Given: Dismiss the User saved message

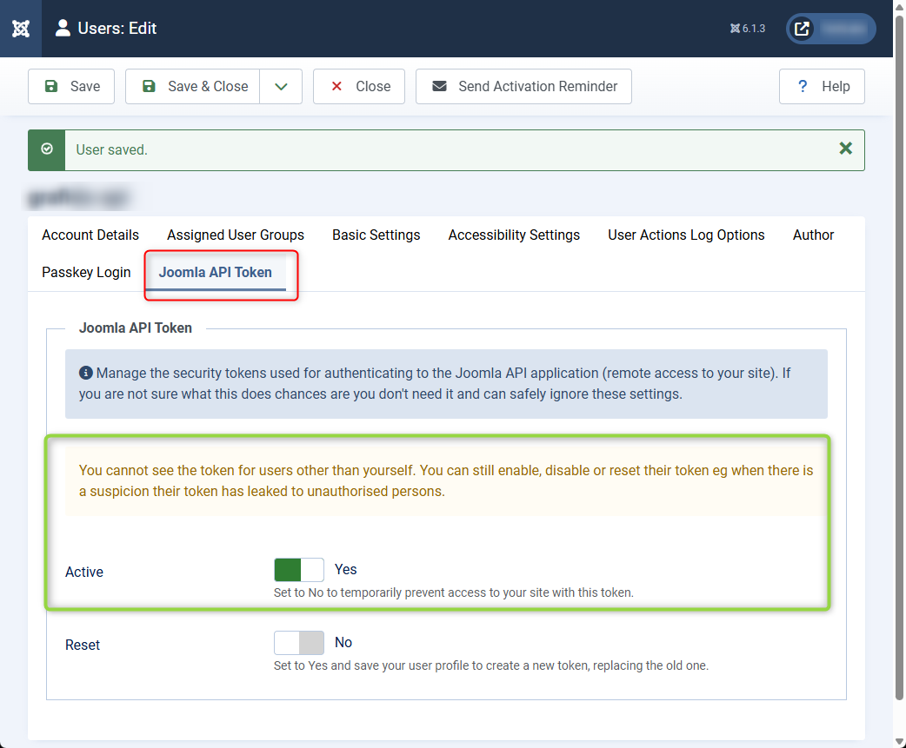Looking at the screenshot, I should pyautogui.click(x=845, y=149).
